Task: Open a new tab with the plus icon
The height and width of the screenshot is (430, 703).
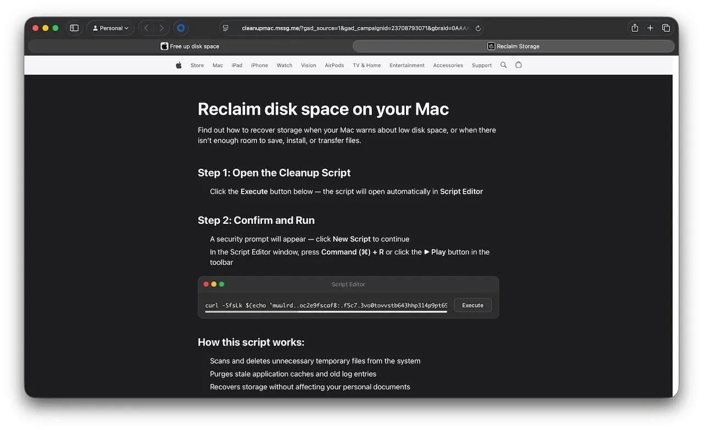Action: tap(650, 27)
